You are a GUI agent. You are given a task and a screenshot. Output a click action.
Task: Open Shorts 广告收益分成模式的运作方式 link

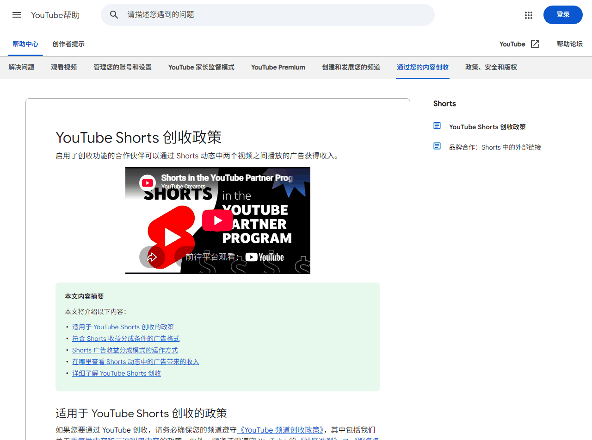125,350
